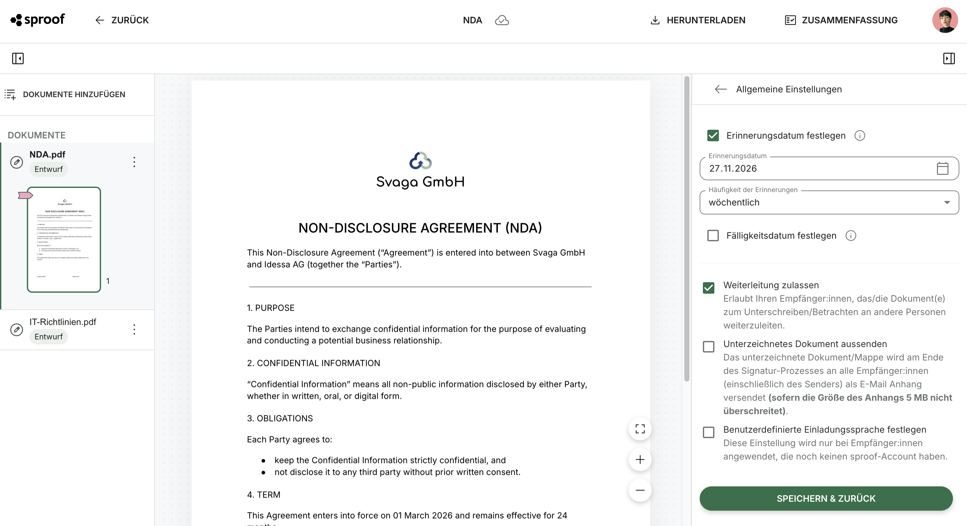The height and width of the screenshot is (526, 967).
Task: Click Herunterladen in the top bar
Action: (x=698, y=20)
